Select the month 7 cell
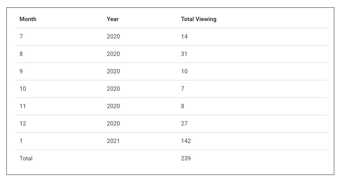 point(21,37)
